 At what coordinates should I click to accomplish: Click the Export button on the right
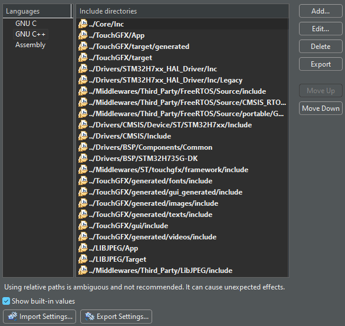pos(320,64)
